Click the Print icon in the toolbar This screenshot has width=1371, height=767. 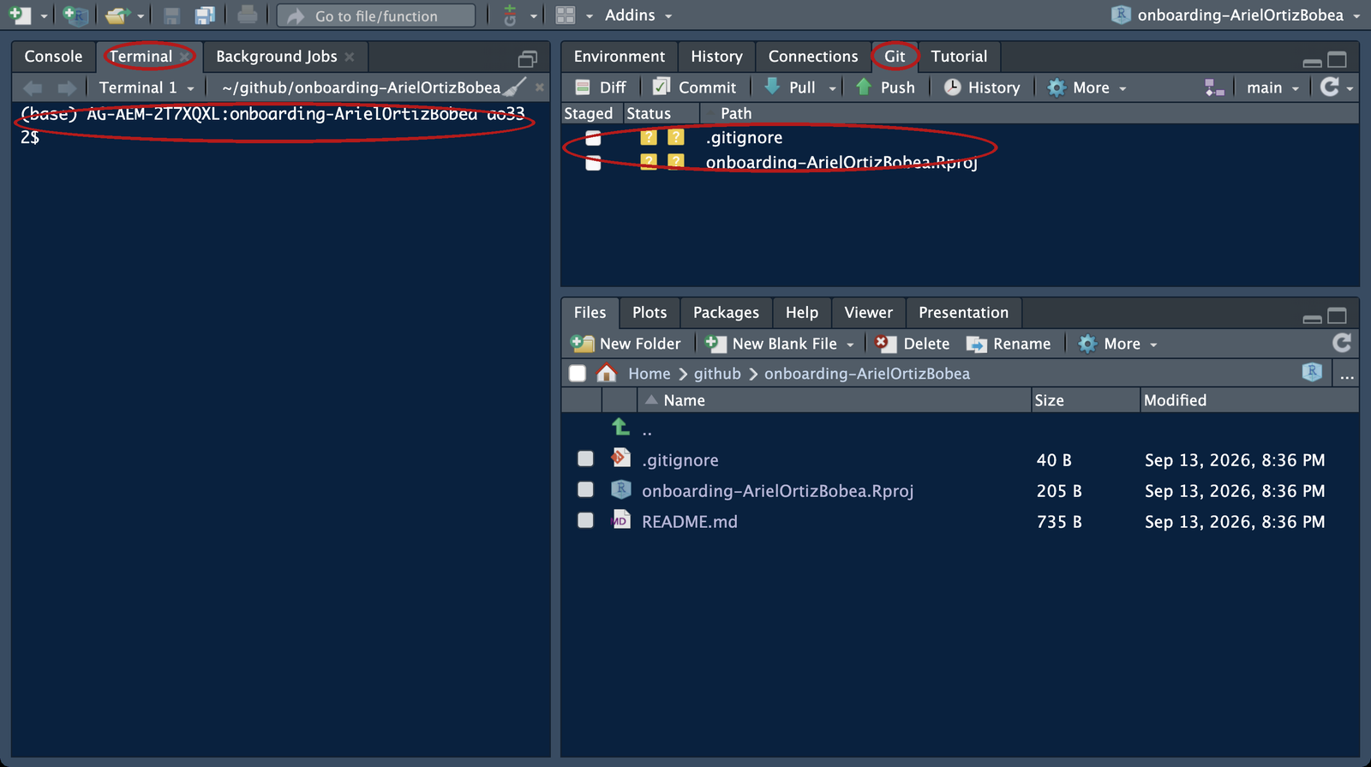tap(248, 15)
